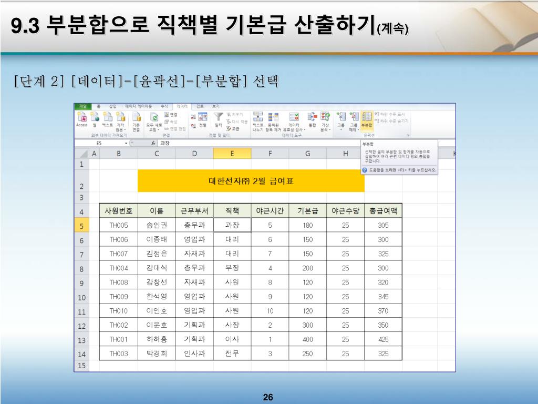Click the 지우기 (Clear filter) item
Screen dimensions: 538x404
point(235,115)
